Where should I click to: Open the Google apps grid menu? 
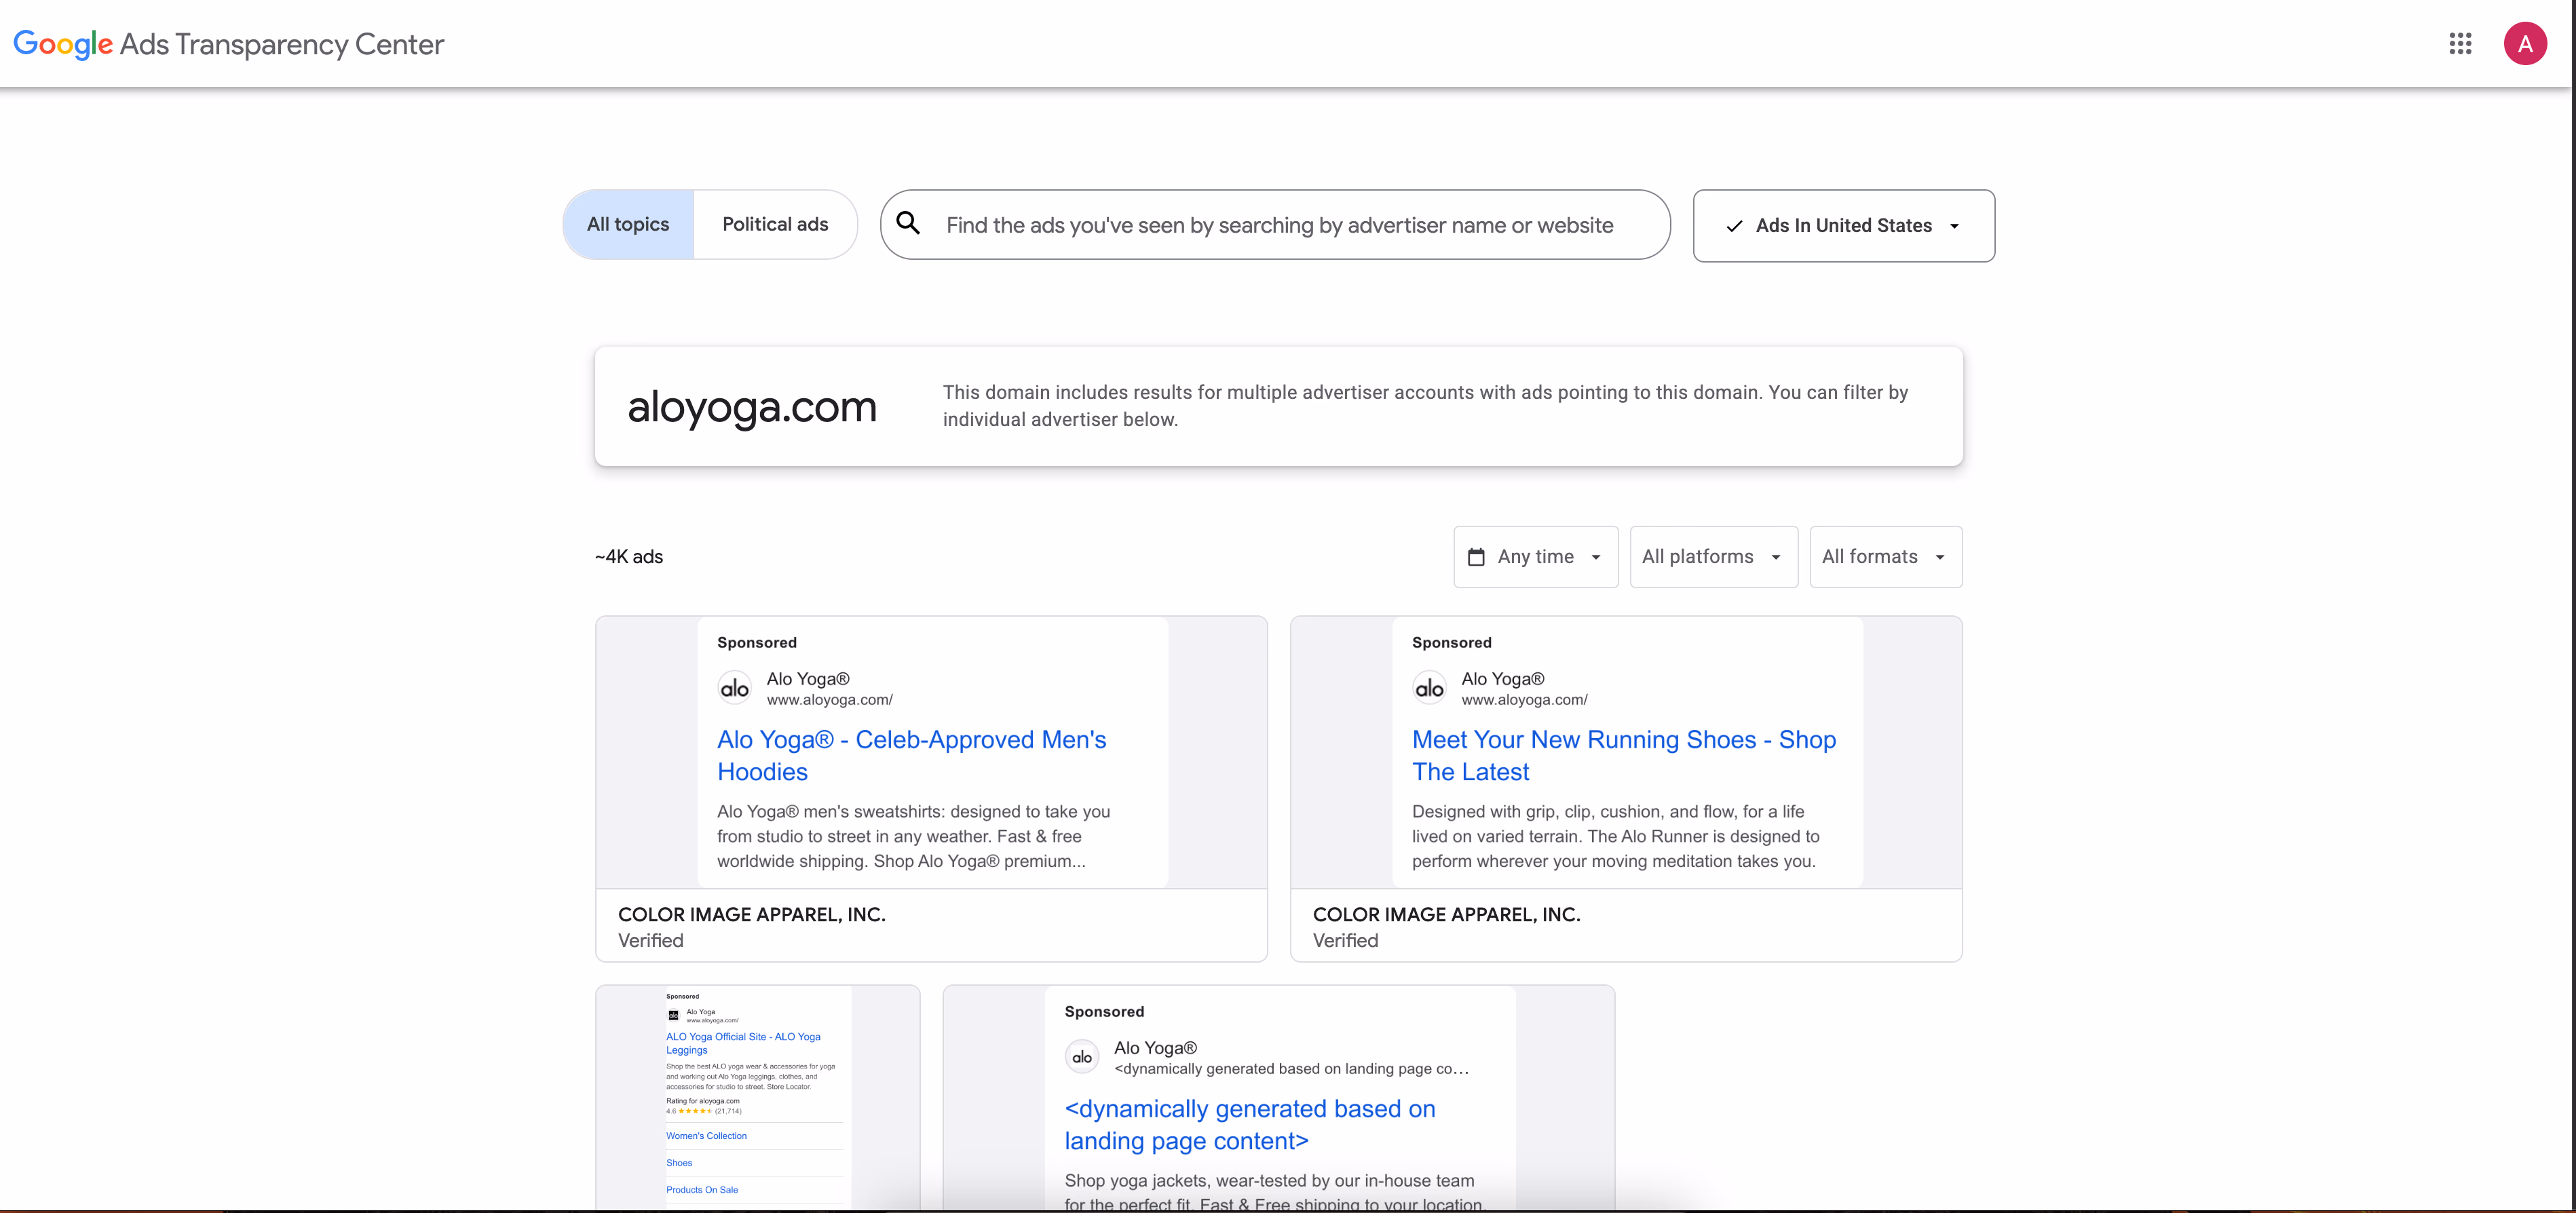(2461, 44)
